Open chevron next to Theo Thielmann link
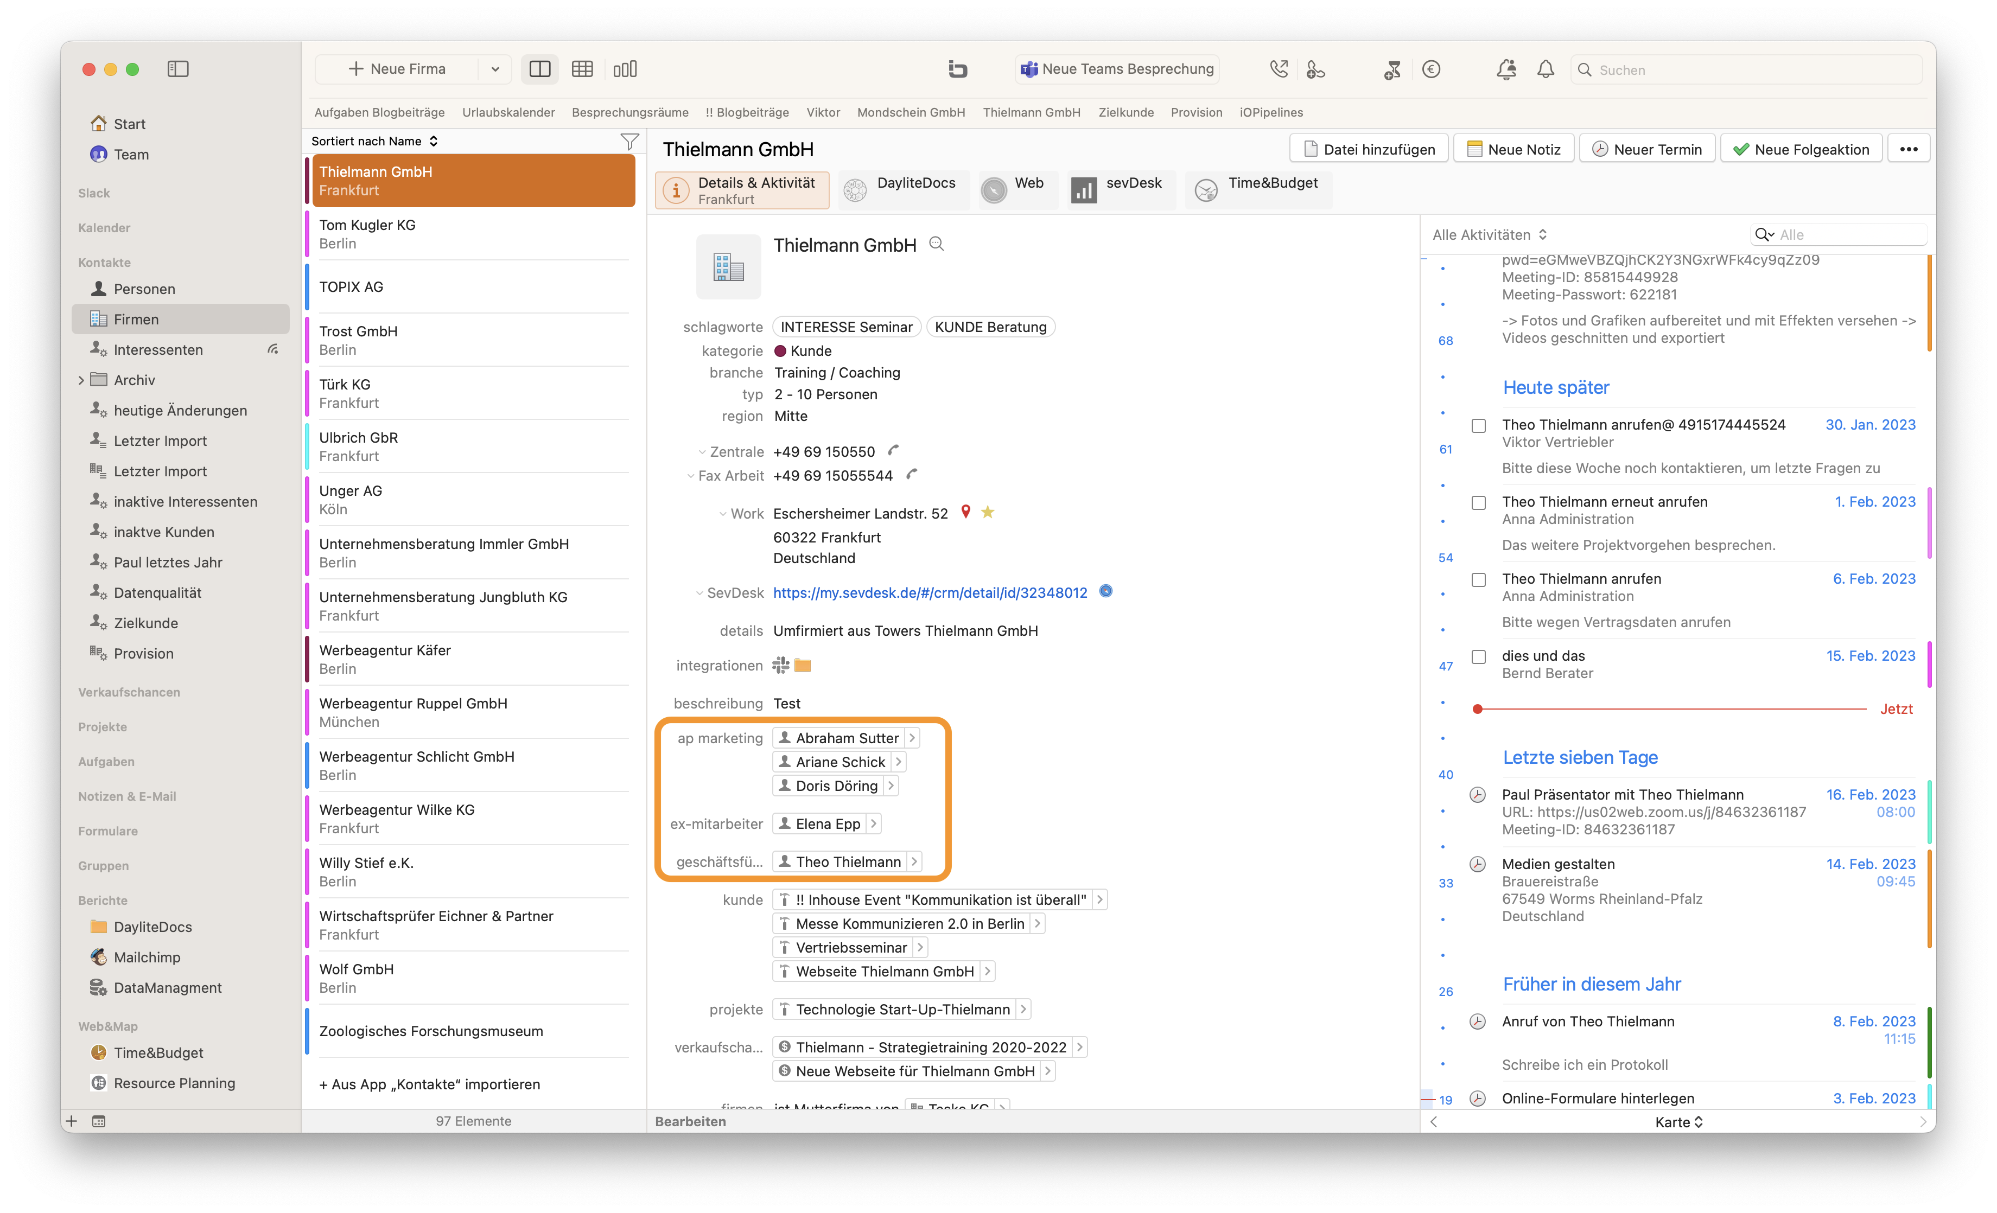The width and height of the screenshot is (1997, 1213). (x=913, y=861)
